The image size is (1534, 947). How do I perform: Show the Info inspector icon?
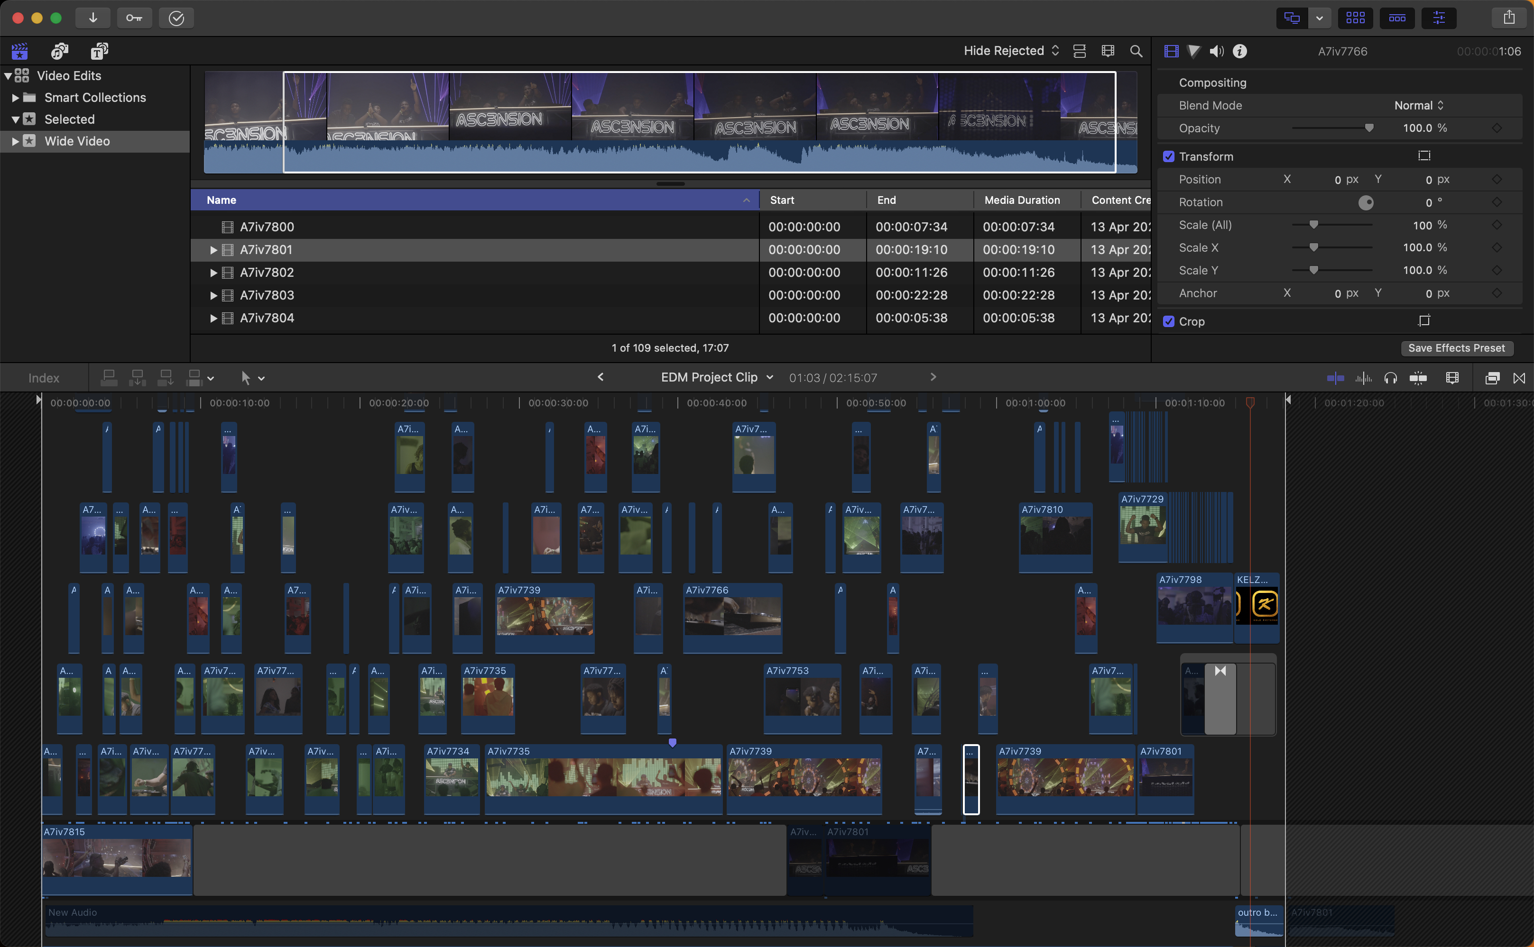(1239, 51)
